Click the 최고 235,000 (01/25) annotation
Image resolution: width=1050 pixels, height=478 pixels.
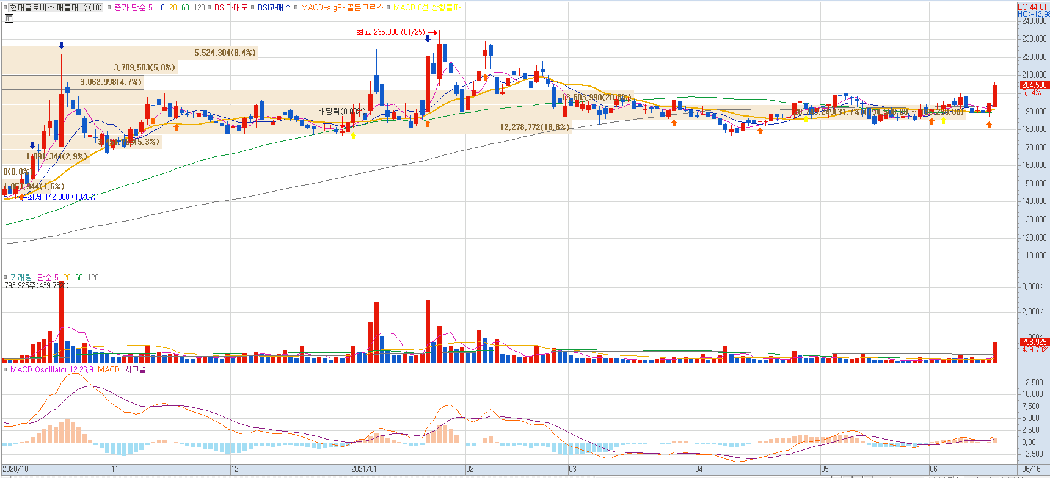[391, 32]
